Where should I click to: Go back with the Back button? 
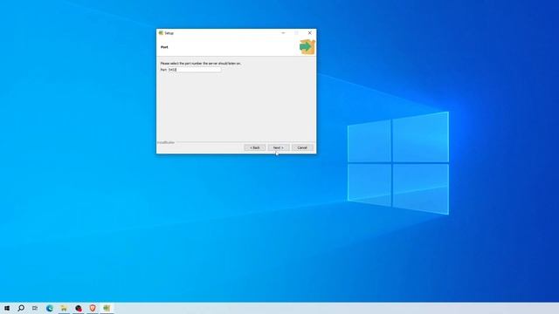[254, 147]
